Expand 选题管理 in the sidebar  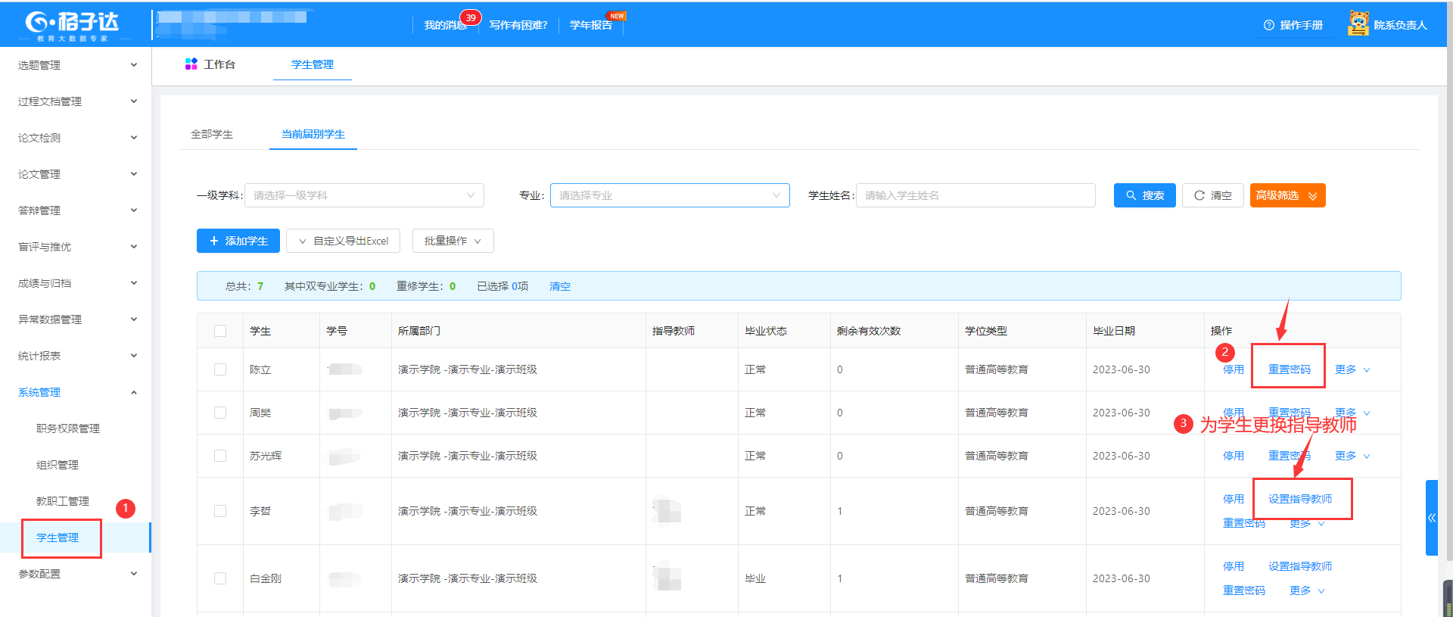(76, 65)
